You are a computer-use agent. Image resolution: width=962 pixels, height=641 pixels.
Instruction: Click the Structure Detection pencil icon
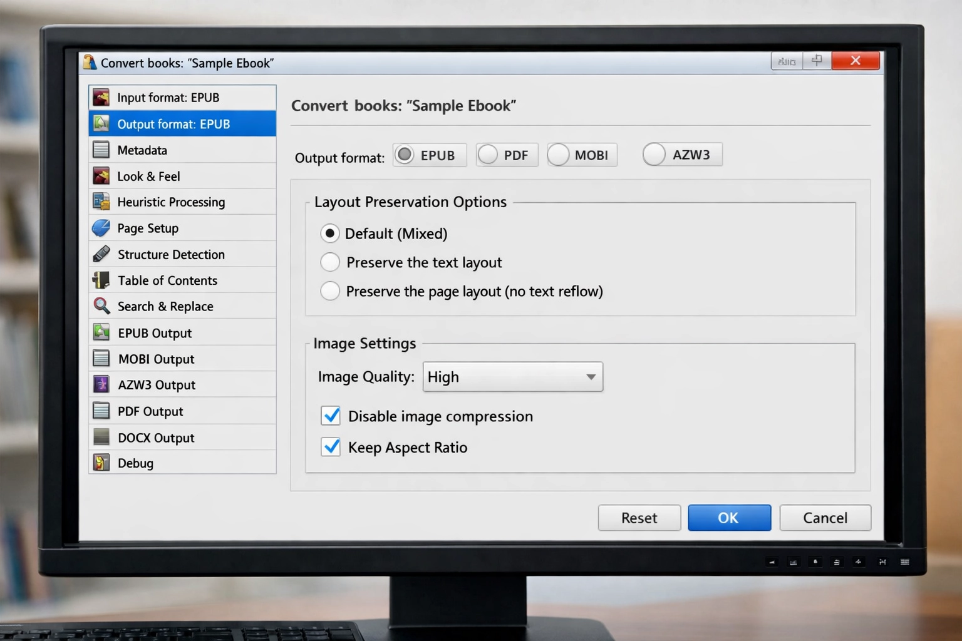click(101, 254)
